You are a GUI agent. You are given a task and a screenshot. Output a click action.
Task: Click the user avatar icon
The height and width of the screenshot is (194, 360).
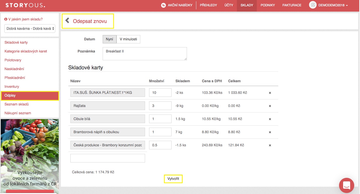pos(313,5)
